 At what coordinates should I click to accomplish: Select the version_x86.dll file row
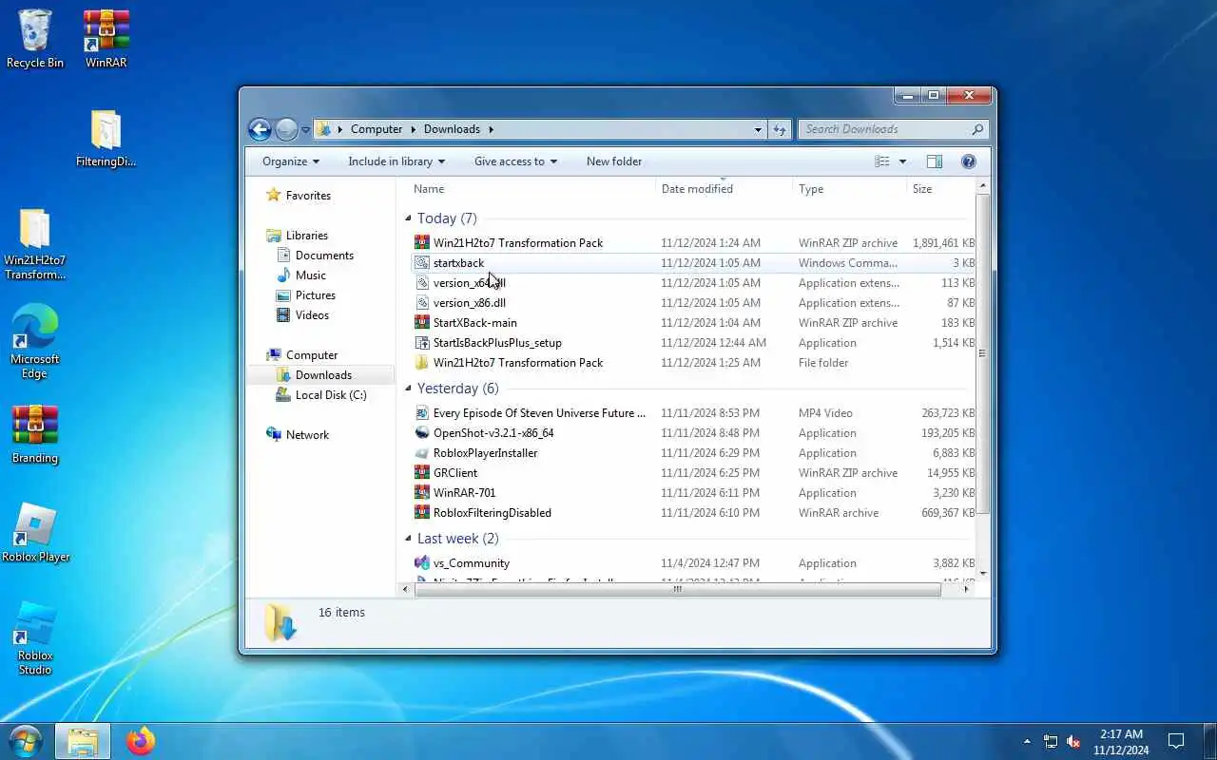[x=695, y=303]
